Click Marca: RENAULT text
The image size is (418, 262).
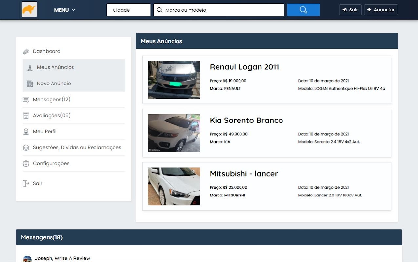(225, 89)
